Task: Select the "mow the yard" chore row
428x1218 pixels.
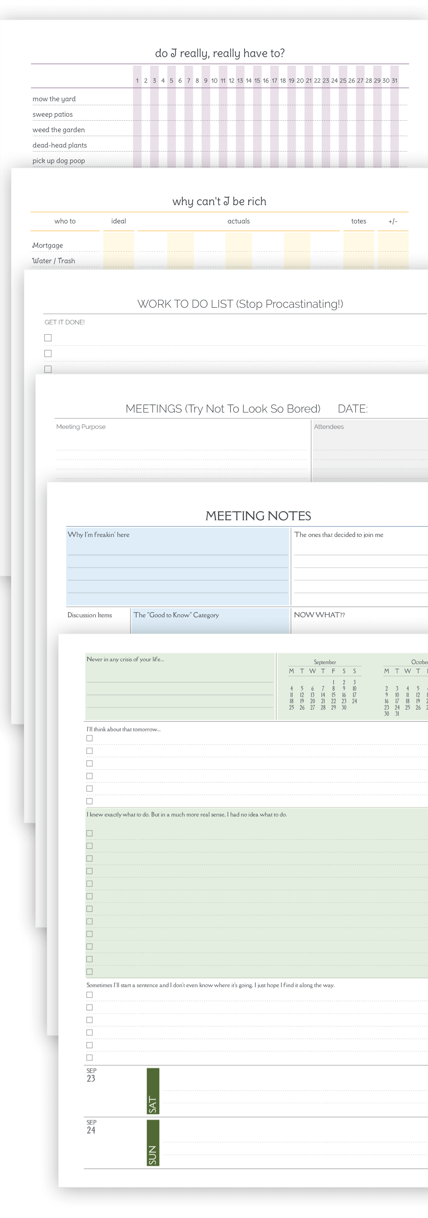Action: click(54, 99)
